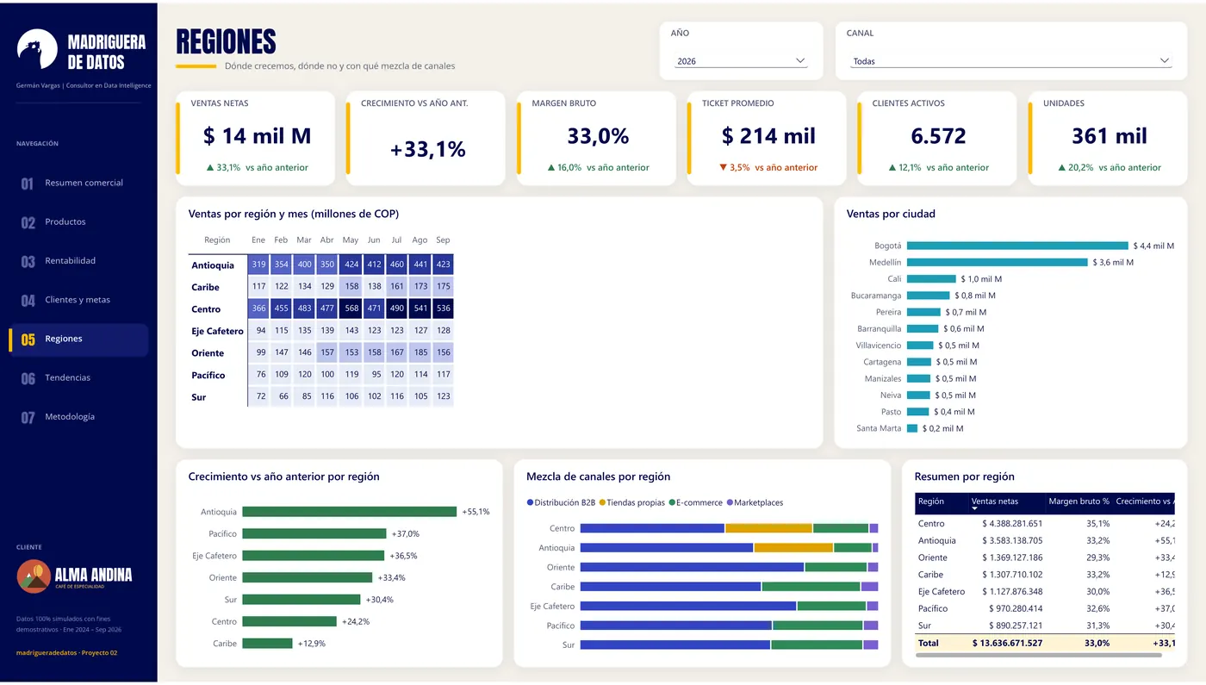
Task: Click the Alma Andina client logo
Action: 74,576
